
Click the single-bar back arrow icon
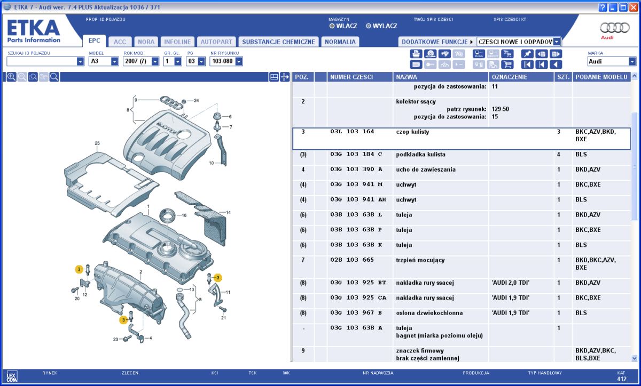tap(542, 65)
